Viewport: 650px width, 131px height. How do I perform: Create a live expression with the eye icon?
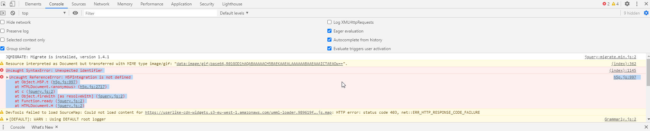[x=75, y=13]
